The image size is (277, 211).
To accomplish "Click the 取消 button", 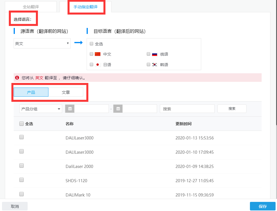I will click(15, 206).
